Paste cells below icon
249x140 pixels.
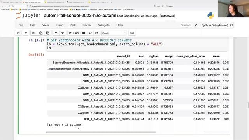point(47,33)
